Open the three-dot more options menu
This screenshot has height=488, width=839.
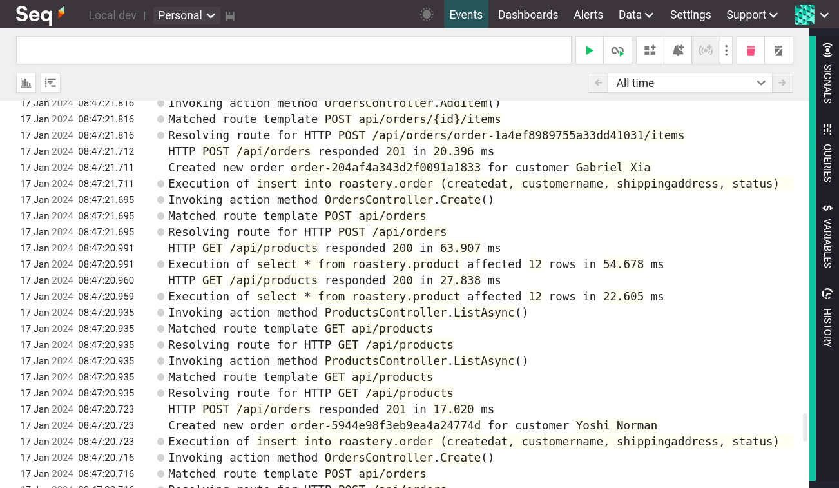pyautogui.click(x=726, y=50)
